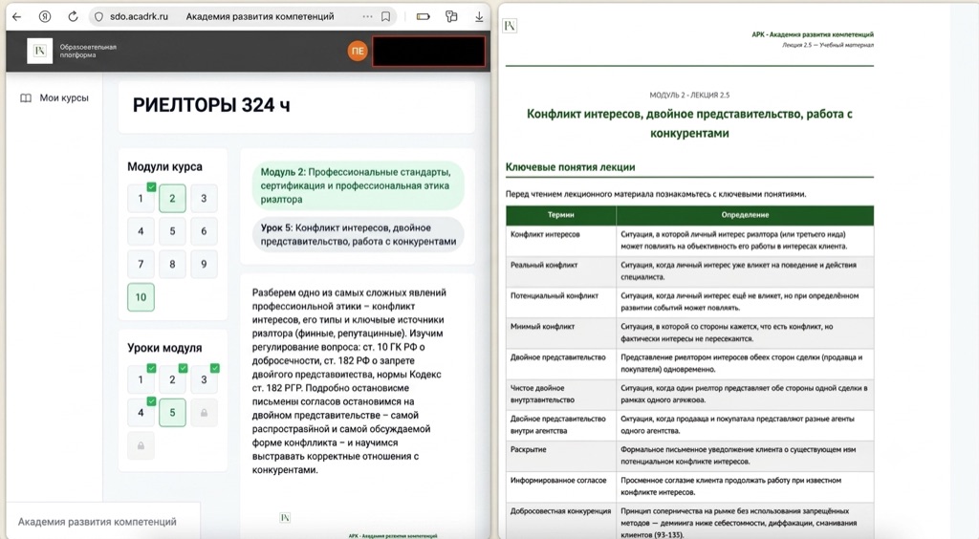This screenshot has width=979, height=539.
Task: Click the Урок 5 lesson title pill
Action: [x=358, y=234]
